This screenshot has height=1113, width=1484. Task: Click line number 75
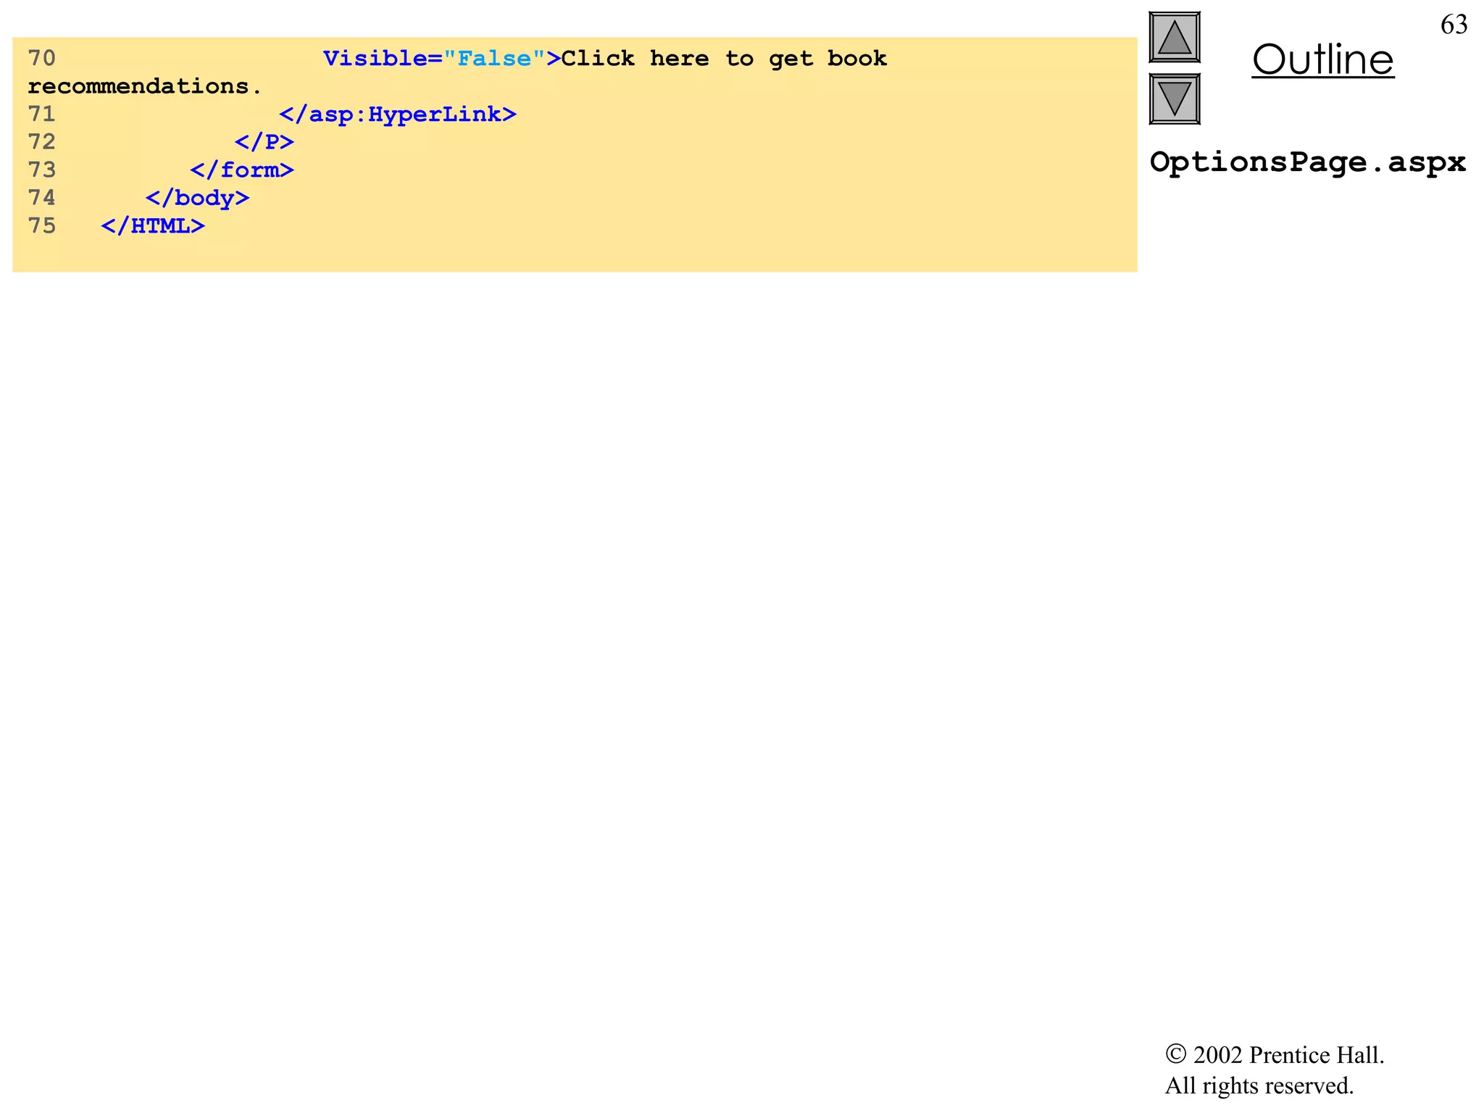point(42,225)
